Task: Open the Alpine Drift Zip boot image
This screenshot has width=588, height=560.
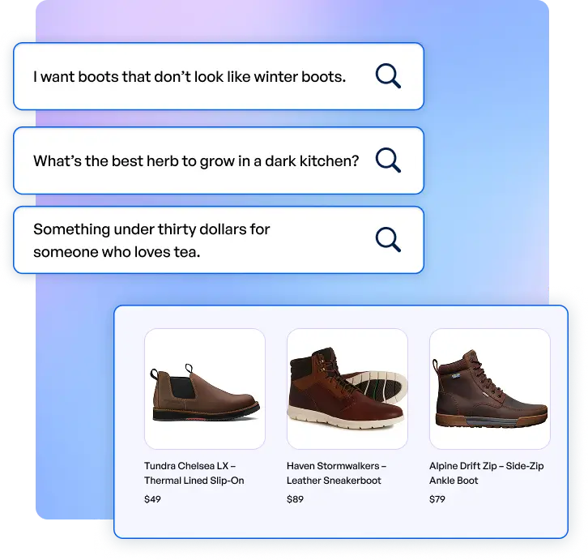Action: click(490, 389)
